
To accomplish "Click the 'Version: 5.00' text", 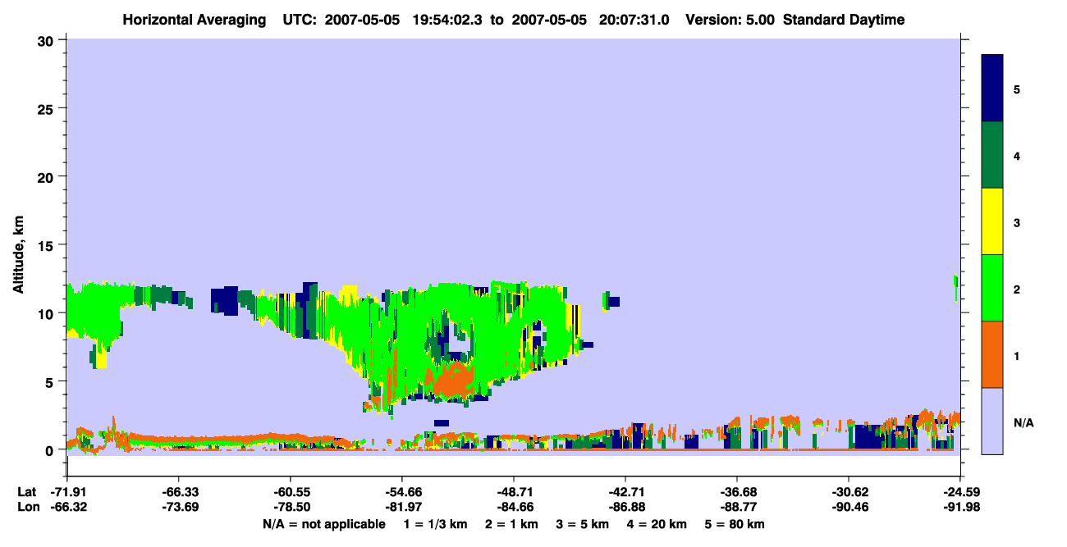I will point(728,20).
